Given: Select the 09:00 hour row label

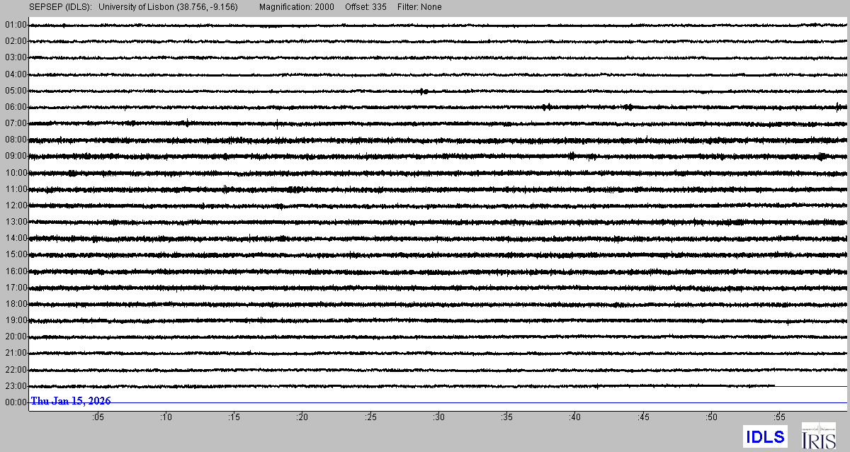Looking at the screenshot, I should [16, 156].
